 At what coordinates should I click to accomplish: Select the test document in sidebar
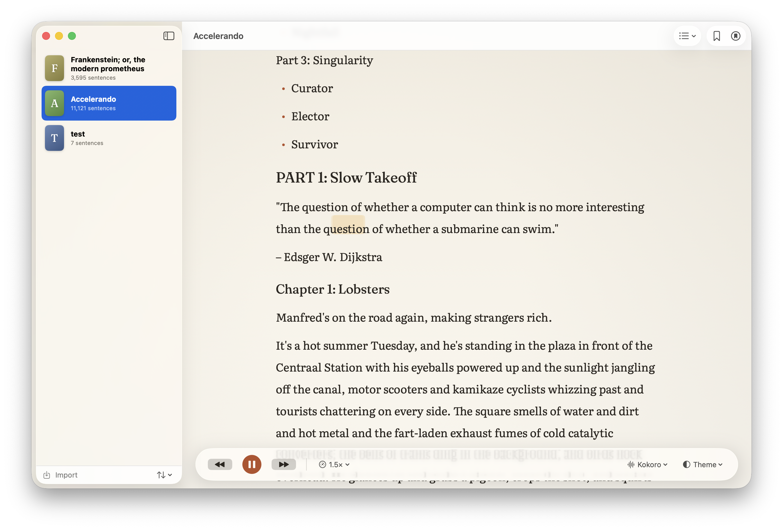pyautogui.click(x=109, y=138)
